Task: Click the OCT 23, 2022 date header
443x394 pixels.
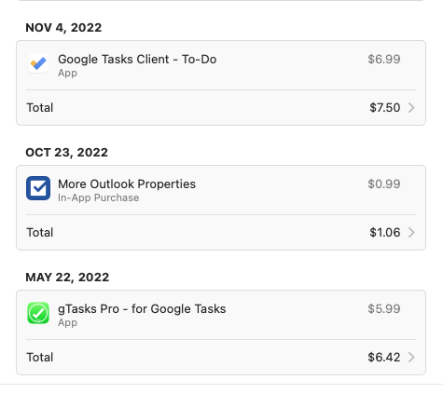Action: (67, 153)
